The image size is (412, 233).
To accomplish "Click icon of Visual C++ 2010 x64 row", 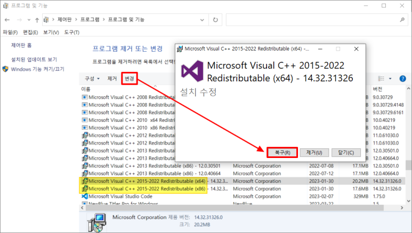I will click(85, 120).
